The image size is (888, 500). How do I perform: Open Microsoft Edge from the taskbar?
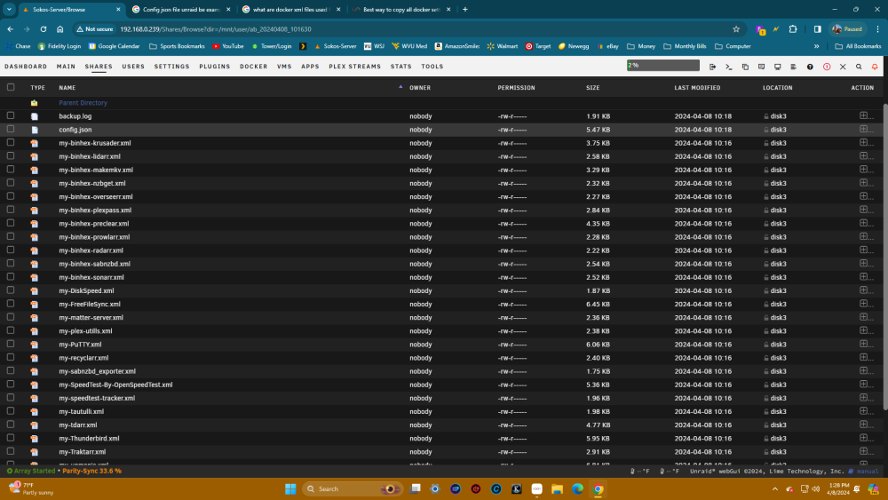pos(578,489)
